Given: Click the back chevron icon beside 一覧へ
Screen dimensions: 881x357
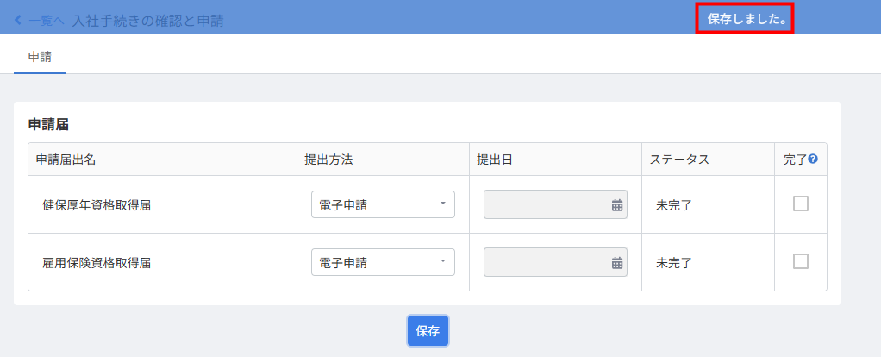Looking at the screenshot, I should coord(18,21).
